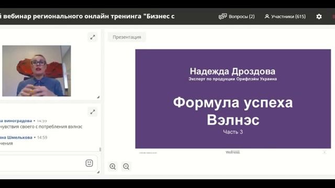Expand the chat panel with arrows icon
Screen dimensions: 335x188
[93, 112]
